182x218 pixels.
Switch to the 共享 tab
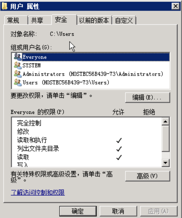click(x=40, y=20)
